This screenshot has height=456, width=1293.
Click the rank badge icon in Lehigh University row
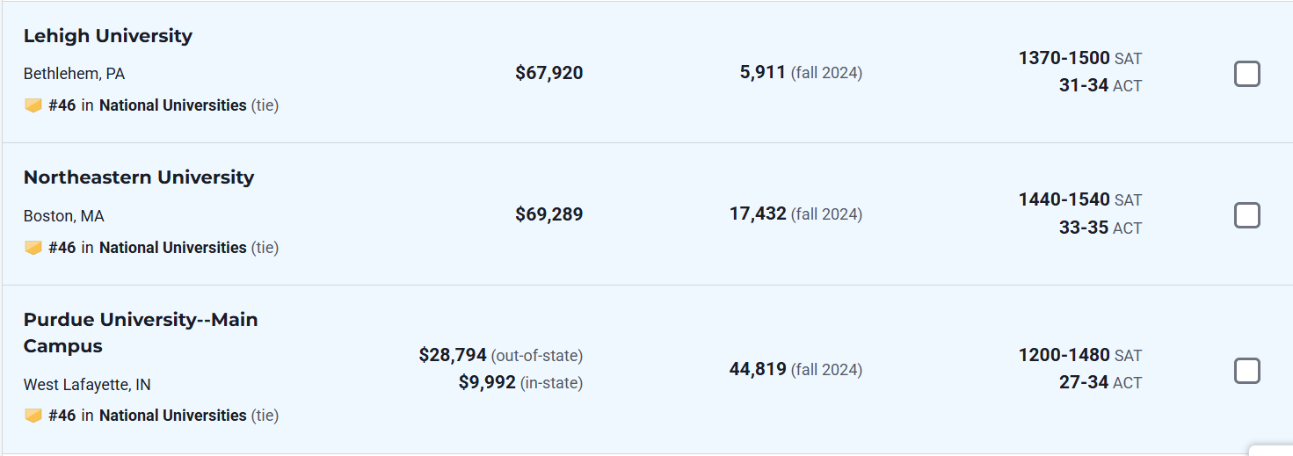[33, 105]
